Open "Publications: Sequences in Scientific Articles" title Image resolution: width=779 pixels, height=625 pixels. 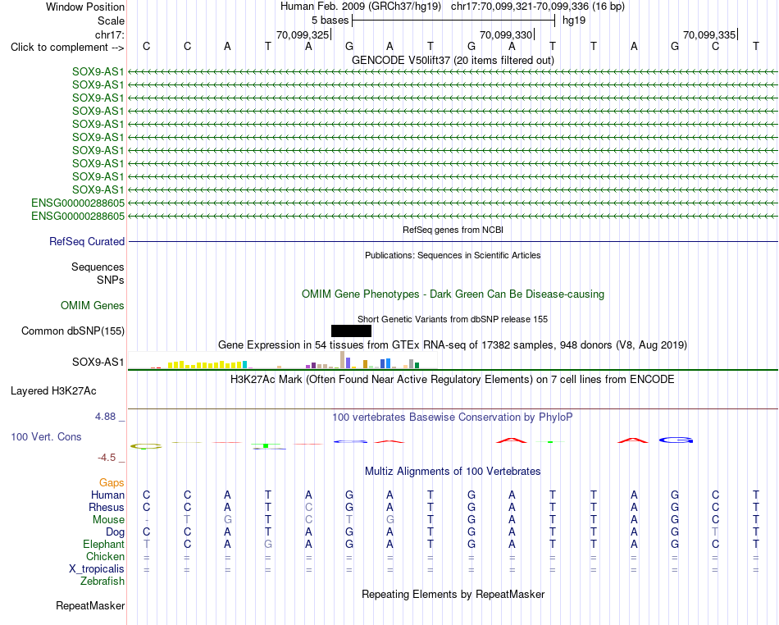click(453, 255)
